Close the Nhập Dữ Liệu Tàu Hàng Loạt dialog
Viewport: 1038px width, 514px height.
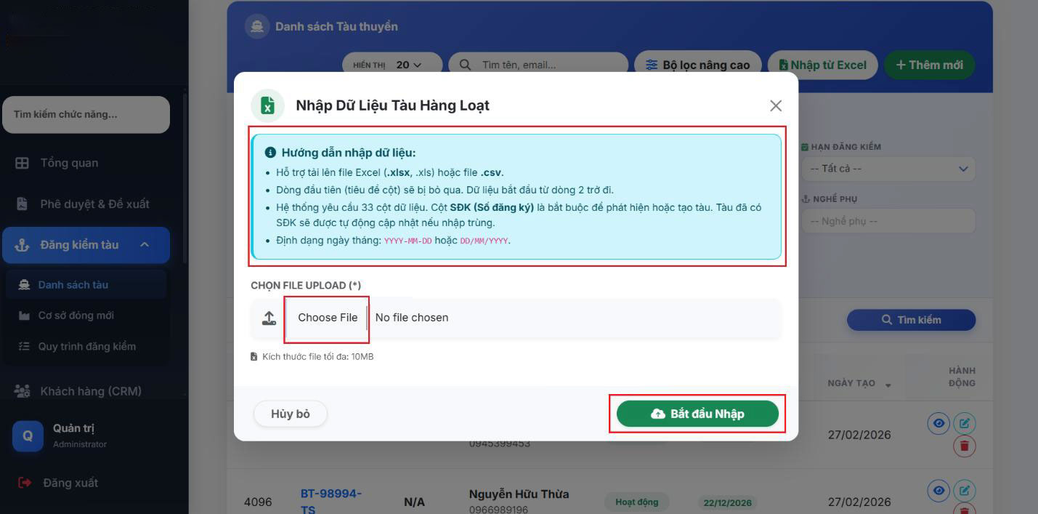(x=776, y=105)
